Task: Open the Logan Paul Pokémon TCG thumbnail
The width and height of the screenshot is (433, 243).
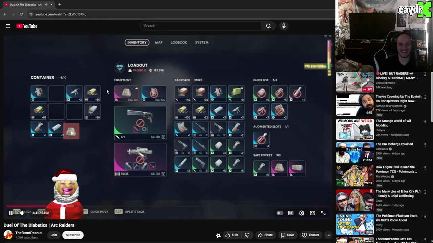Action: coord(355,175)
